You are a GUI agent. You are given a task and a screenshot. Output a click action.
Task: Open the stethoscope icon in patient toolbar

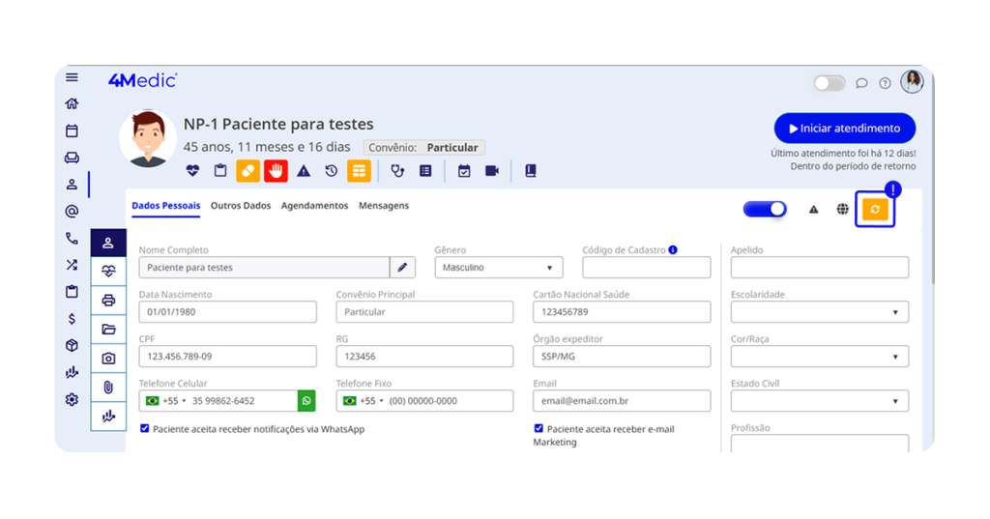[397, 171]
